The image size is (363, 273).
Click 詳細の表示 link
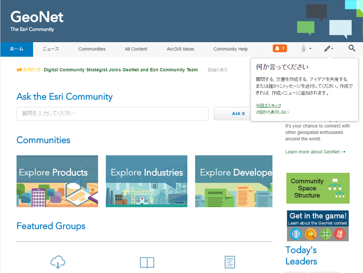tap(218, 70)
